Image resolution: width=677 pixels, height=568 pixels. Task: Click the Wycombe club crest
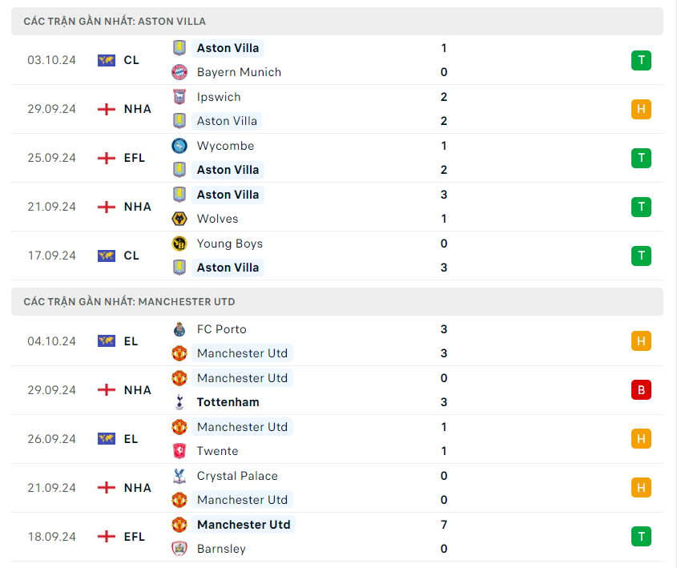point(179,146)
